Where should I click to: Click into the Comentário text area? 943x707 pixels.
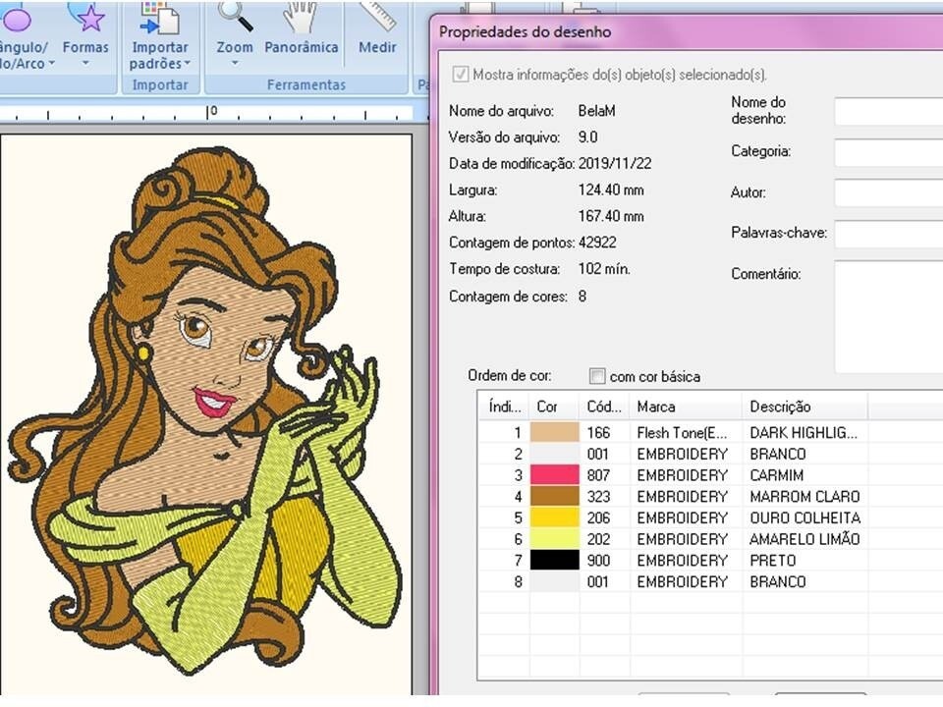[888, 316]
